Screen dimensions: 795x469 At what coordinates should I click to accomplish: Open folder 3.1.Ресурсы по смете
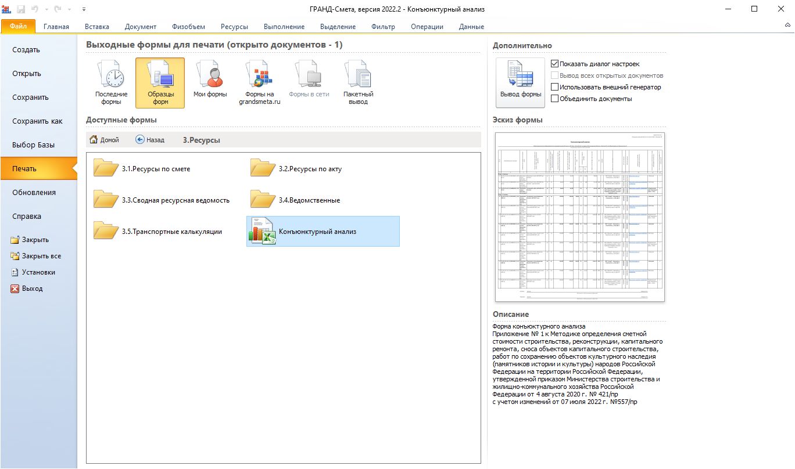pyautogui.click(x=142, y=169)
